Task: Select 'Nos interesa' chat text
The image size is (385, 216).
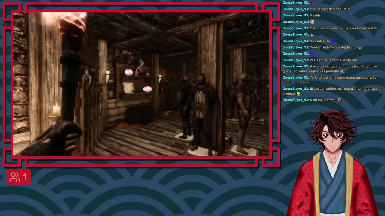Action: click(x=320, y=41)
